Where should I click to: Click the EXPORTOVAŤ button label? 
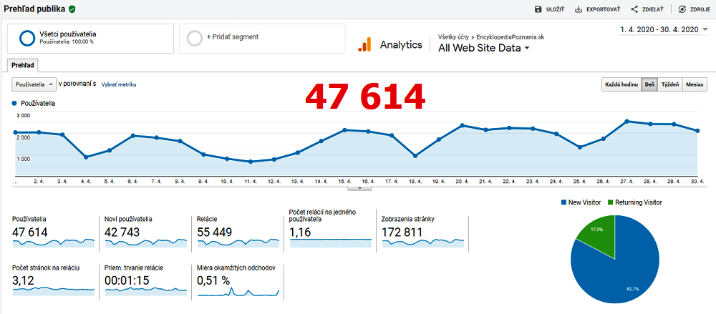[x=603, y=9]
